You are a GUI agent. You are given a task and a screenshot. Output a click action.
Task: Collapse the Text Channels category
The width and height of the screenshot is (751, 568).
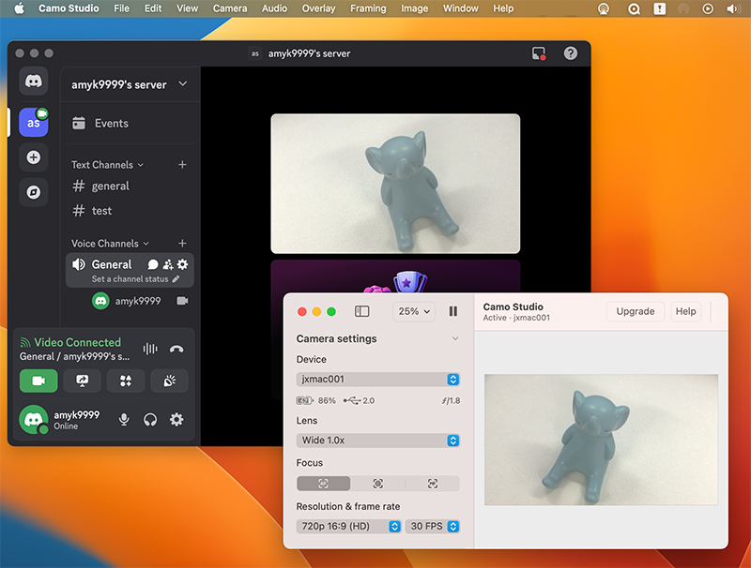click(x=107, y=165)
